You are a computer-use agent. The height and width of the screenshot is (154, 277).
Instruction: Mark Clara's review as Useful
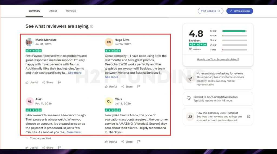(111, 142)
